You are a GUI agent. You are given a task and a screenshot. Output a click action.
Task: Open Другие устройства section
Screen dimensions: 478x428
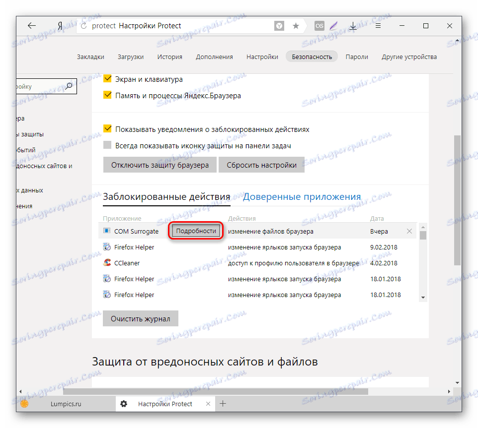coord(409,57)
